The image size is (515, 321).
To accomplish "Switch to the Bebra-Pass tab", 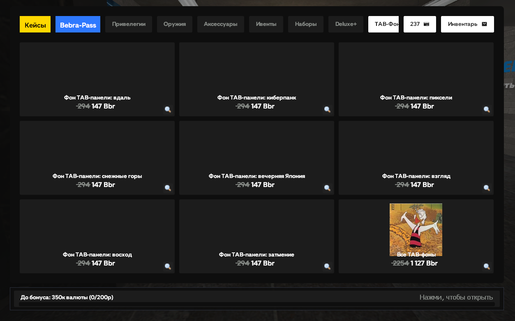I will point(78,24).
